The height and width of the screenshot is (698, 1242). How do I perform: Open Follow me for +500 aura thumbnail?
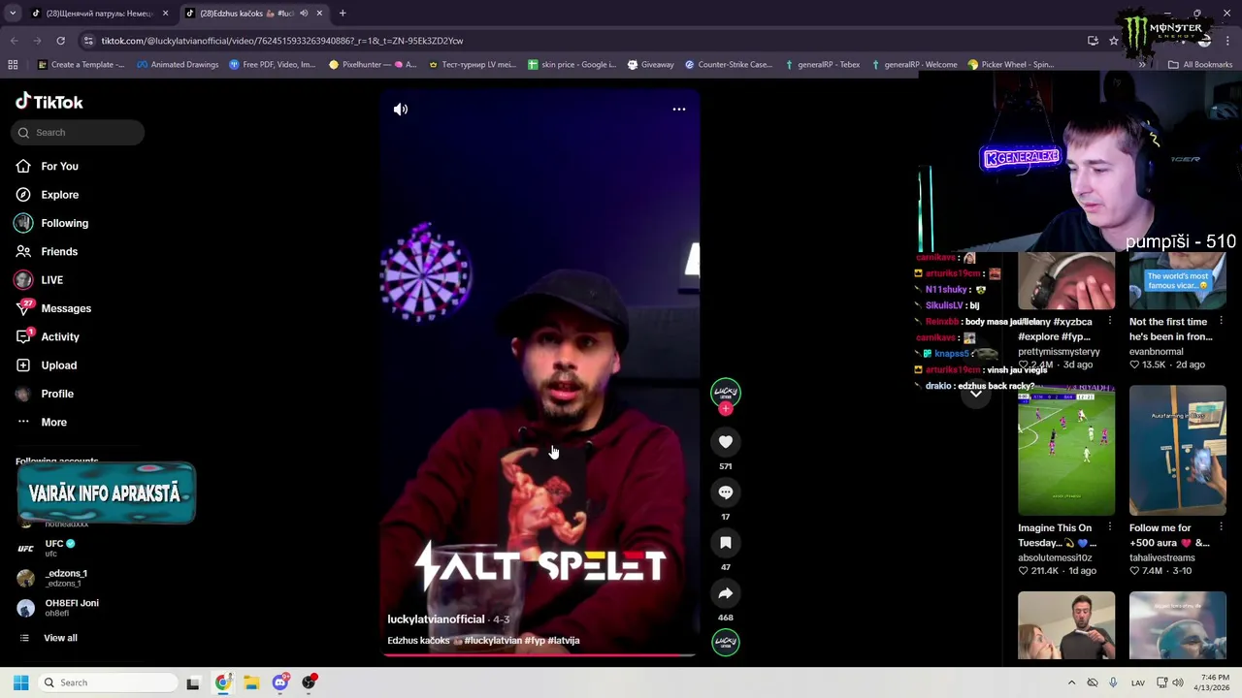tap(1178, 451)
